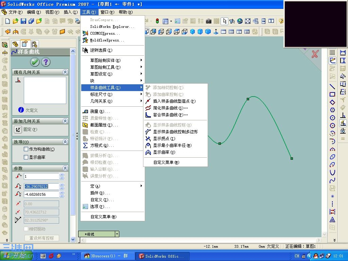Viewport: 348px width, 261px height.
Task: Click the Add Relation icon
Action: [x=343, y=115]
